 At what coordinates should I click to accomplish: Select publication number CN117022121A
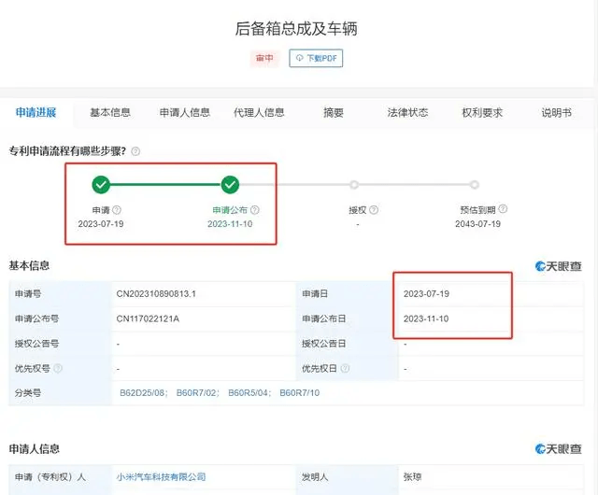tap(148, 318)
